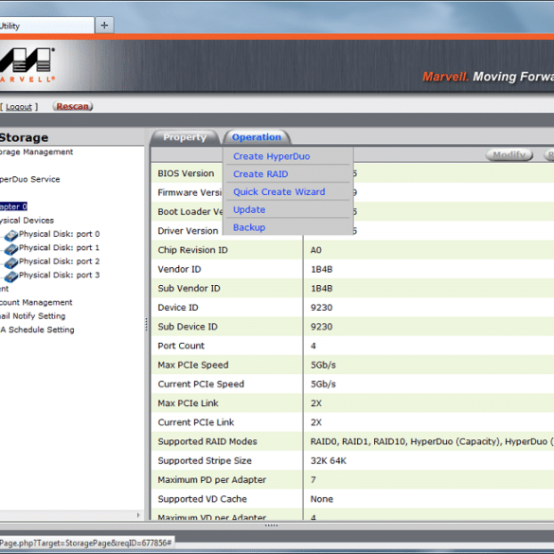Click the Supported Stripe Size label
This screenshot has height=554, width=554.
tap(205, 460)
